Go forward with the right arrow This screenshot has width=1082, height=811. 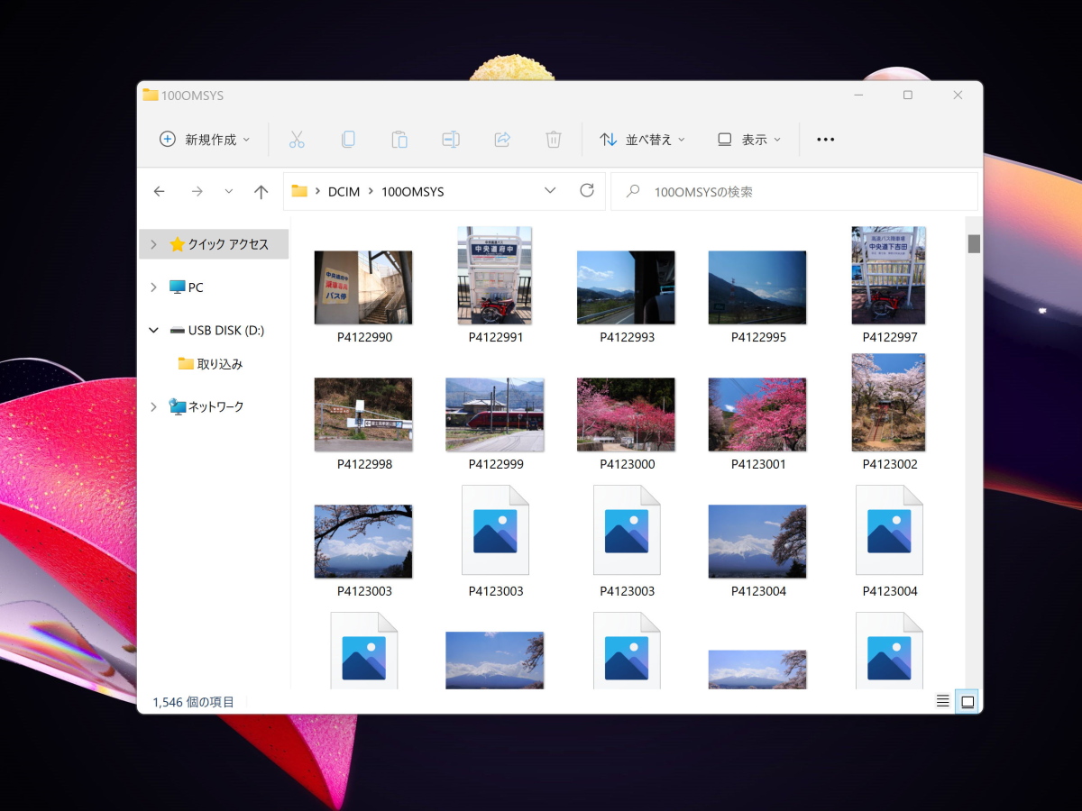(197, 191)
